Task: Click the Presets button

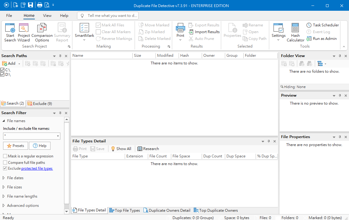Action: (x=15, y=146)
